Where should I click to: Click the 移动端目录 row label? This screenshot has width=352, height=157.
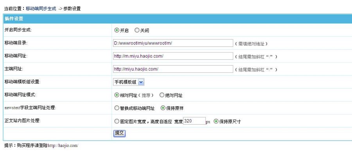16,43
